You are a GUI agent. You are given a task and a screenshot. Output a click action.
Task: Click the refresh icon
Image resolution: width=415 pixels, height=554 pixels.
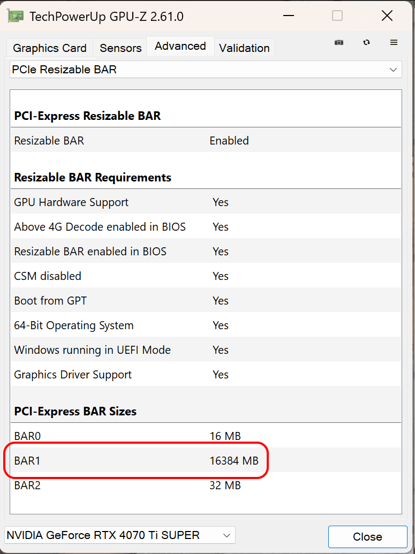coord(367,42)
